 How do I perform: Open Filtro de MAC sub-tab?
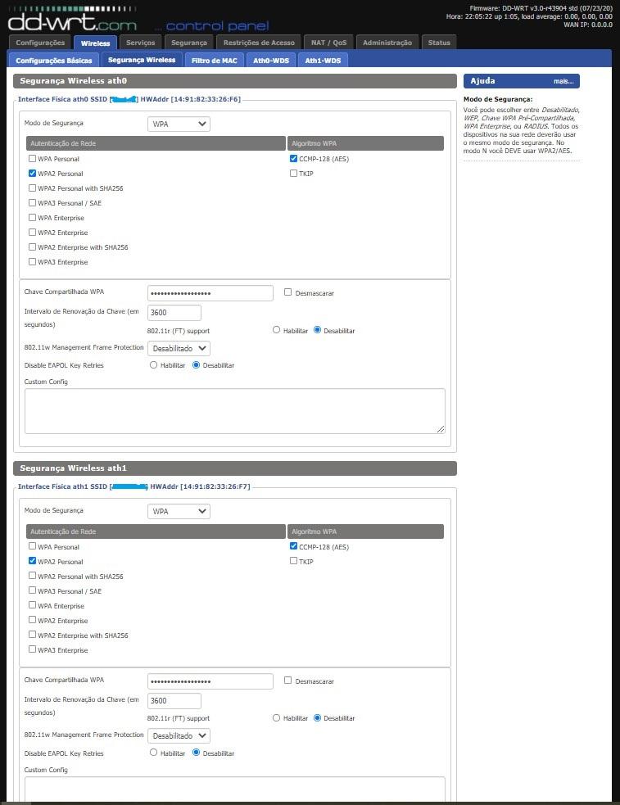tap(214, 60)
